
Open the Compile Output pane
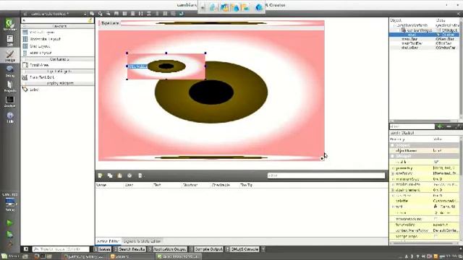[205, 249]
